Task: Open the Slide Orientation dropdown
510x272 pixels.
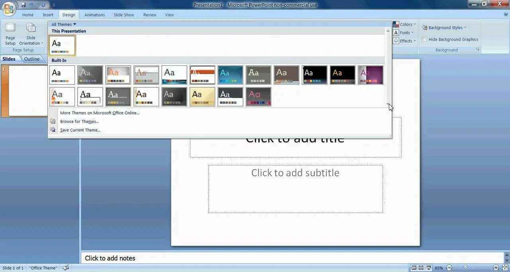Action: [31, 34]
